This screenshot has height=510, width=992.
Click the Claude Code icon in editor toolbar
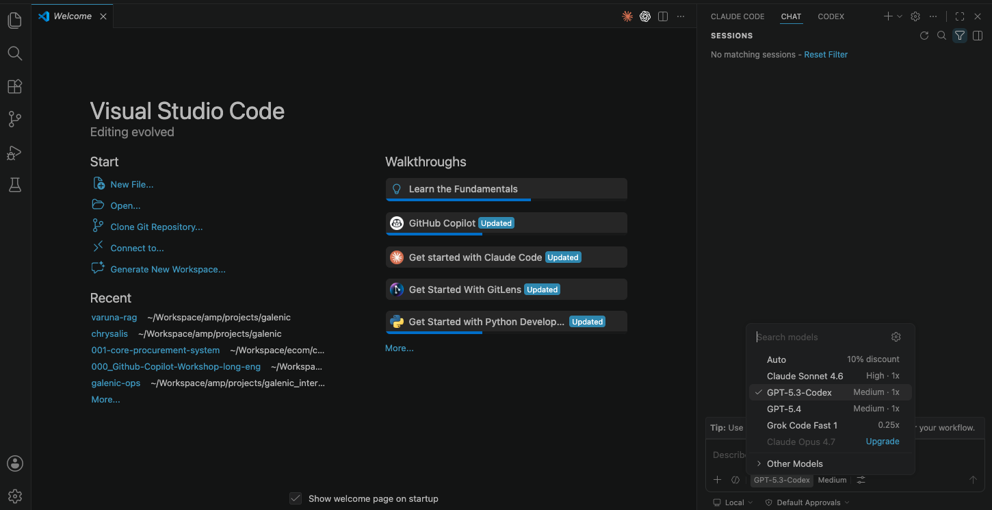pos(627,16)
